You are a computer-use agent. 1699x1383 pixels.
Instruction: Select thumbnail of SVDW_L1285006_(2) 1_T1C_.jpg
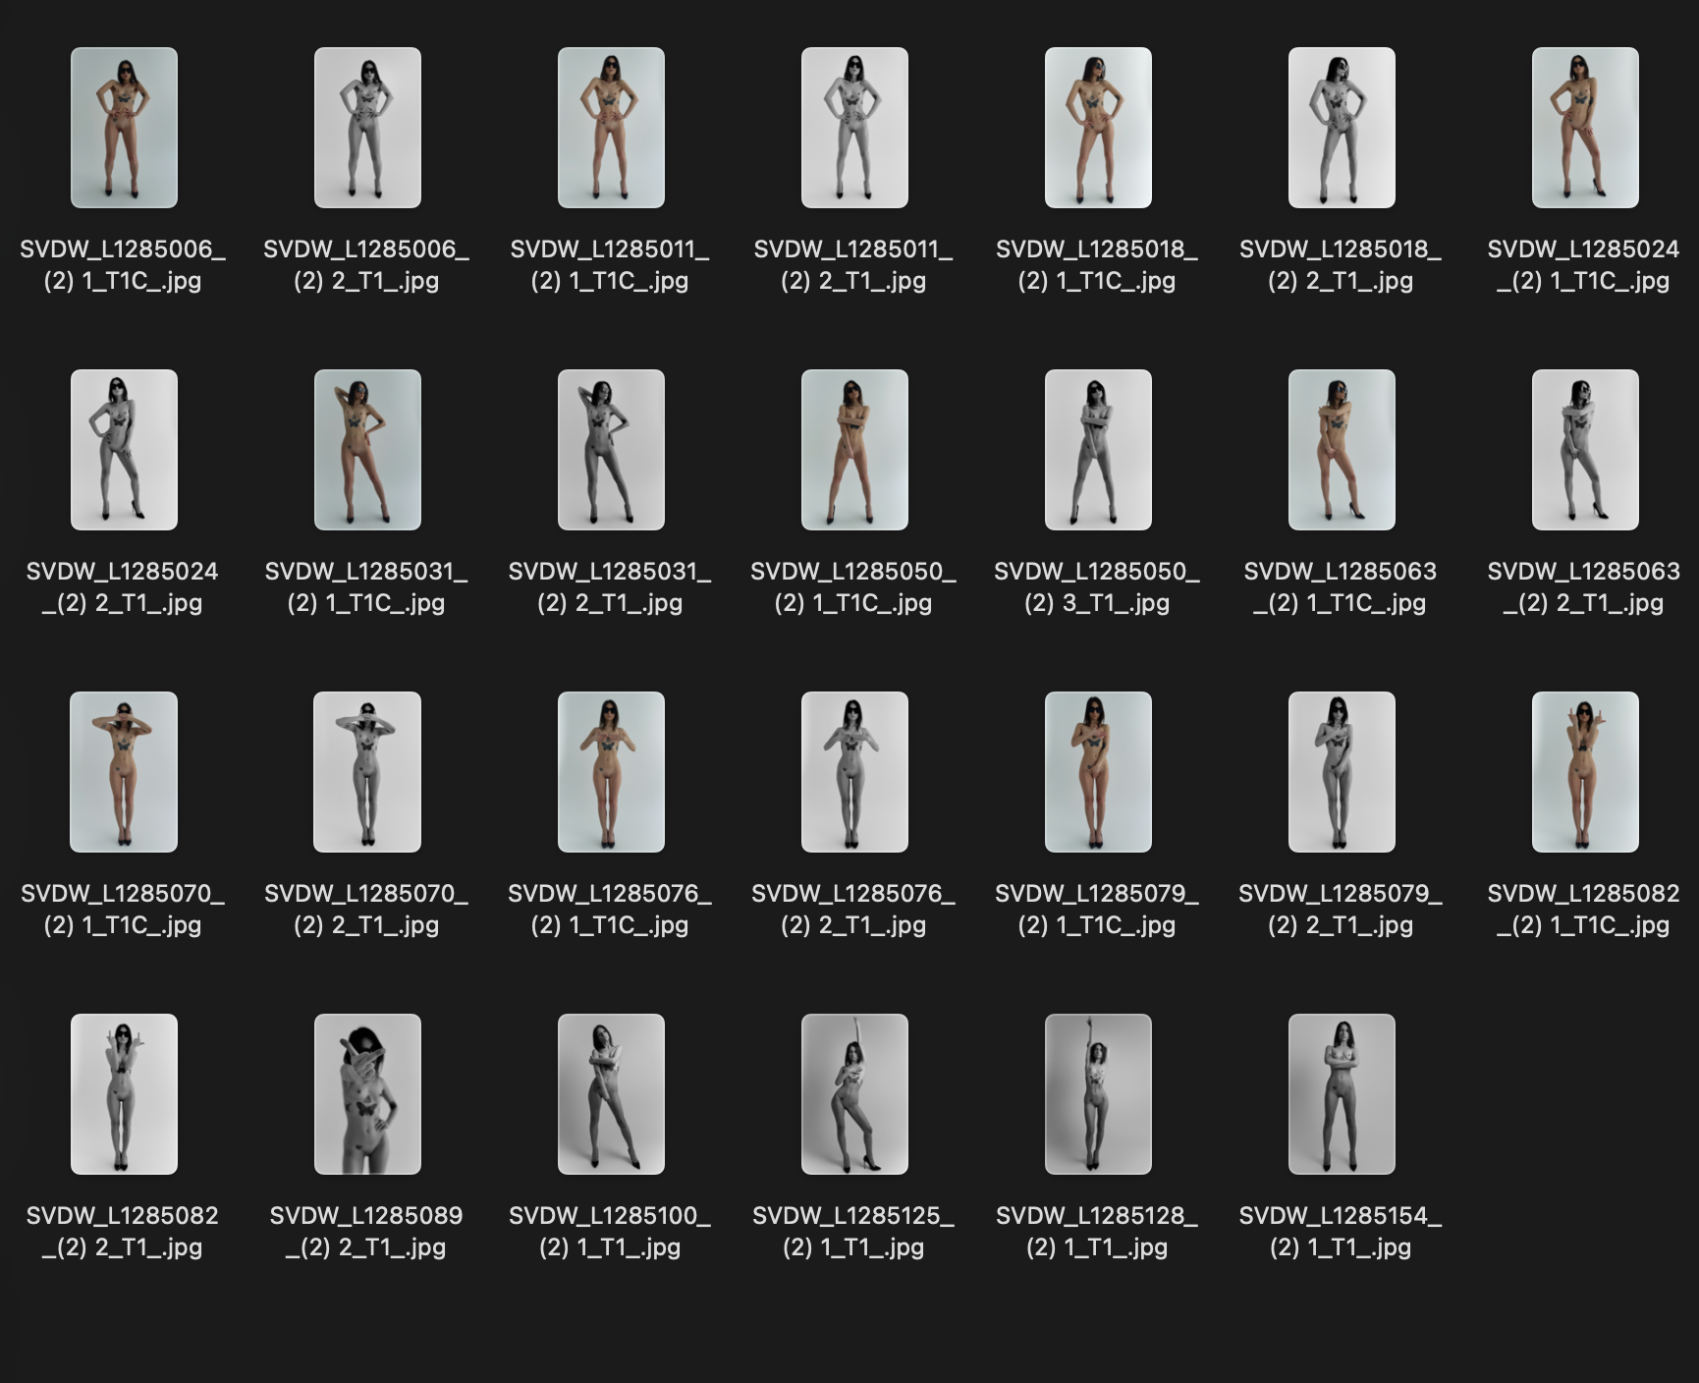coord(124,128)
